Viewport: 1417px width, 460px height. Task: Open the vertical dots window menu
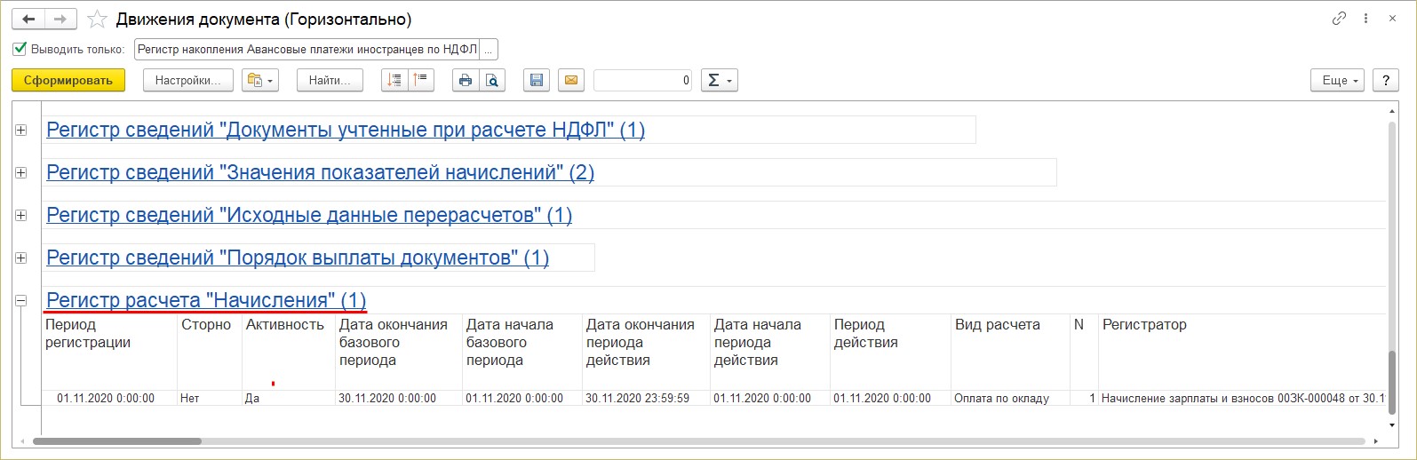point(1366,19)
